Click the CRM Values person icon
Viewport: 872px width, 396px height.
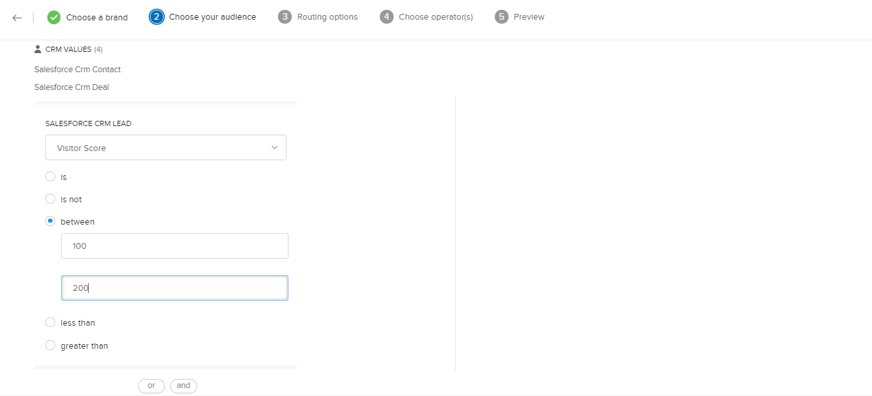click(x=38, y=49)
